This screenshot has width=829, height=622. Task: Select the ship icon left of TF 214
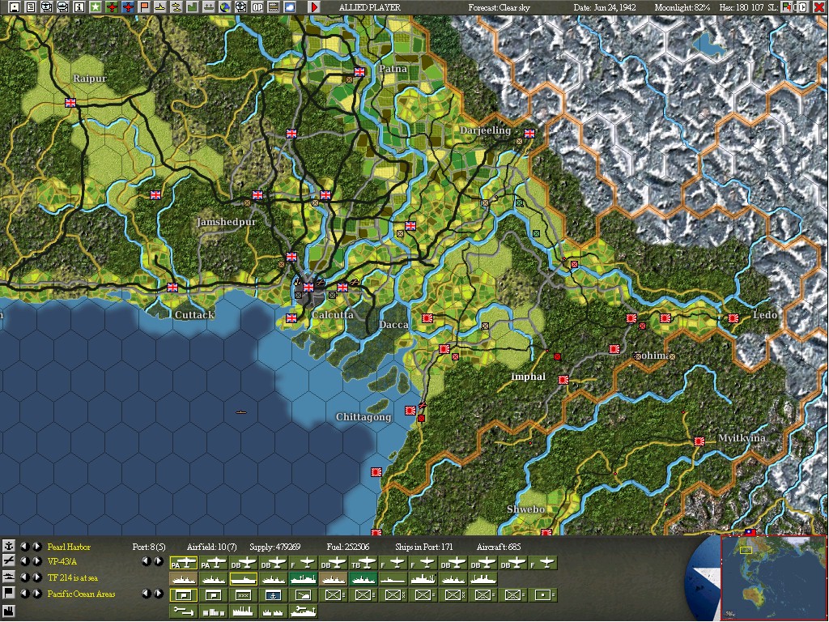coord(8,577)
